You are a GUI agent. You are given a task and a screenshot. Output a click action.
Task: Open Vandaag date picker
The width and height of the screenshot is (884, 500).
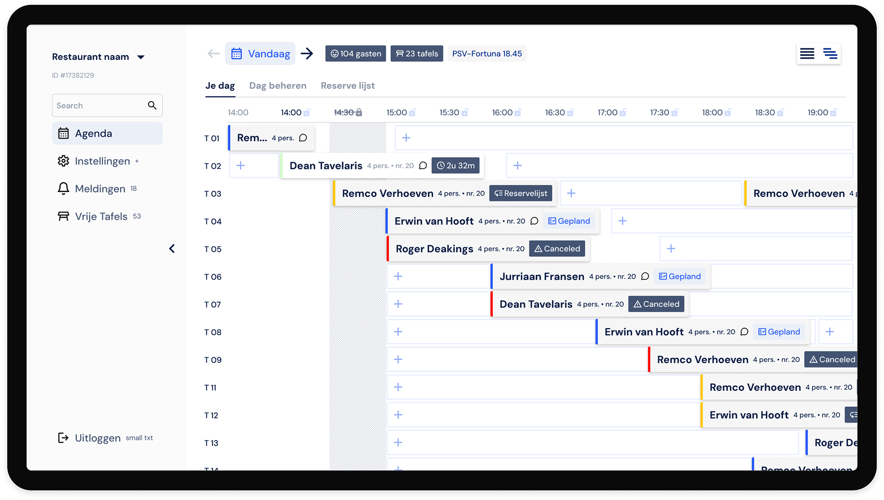click(261, 53)
